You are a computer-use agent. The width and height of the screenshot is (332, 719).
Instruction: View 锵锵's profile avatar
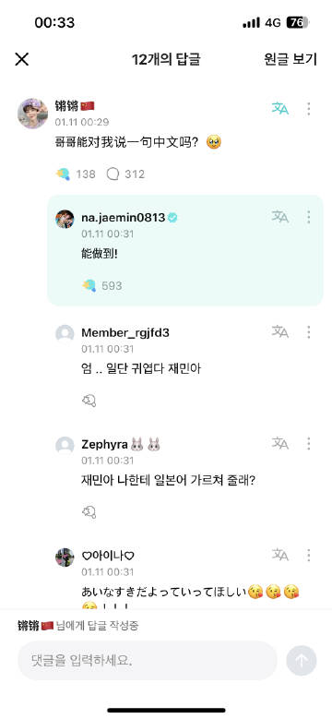coord(32,114)
